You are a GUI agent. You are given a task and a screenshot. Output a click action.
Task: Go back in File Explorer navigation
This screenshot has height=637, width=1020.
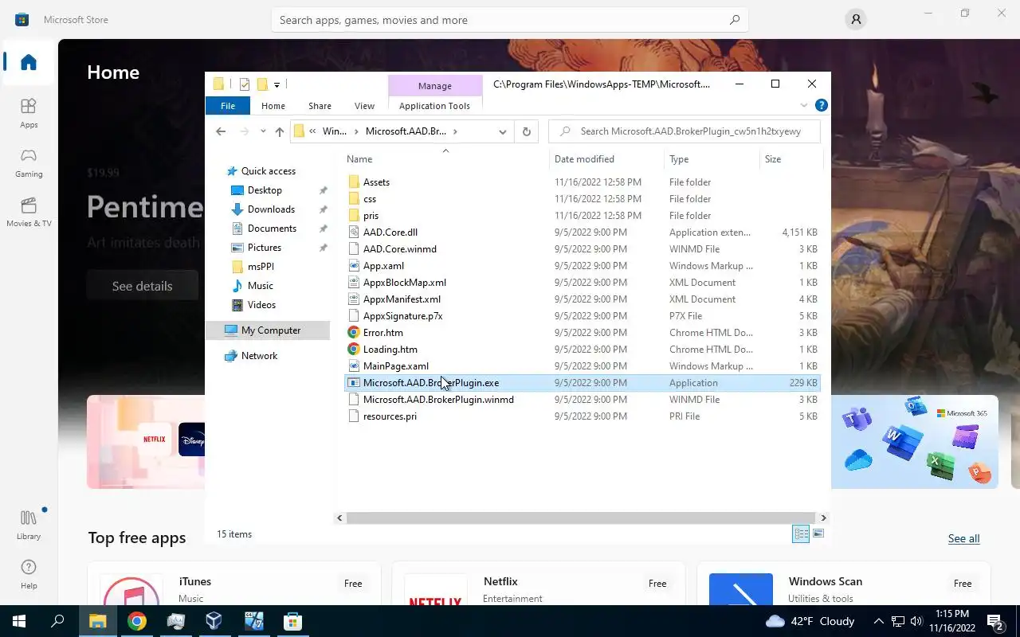coord(221,131)
